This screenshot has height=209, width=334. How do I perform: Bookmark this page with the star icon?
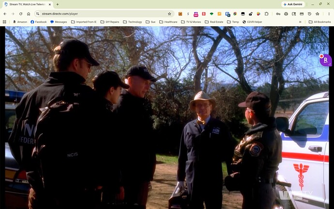[169, 14]
